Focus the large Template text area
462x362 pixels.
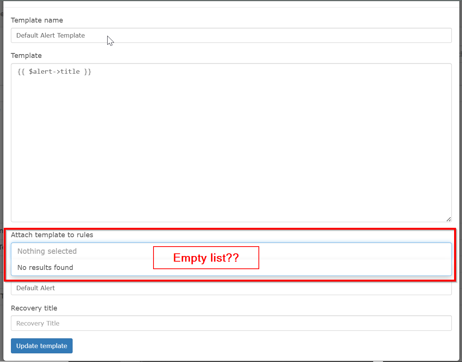pyautogui.click(x=231, y=142)
